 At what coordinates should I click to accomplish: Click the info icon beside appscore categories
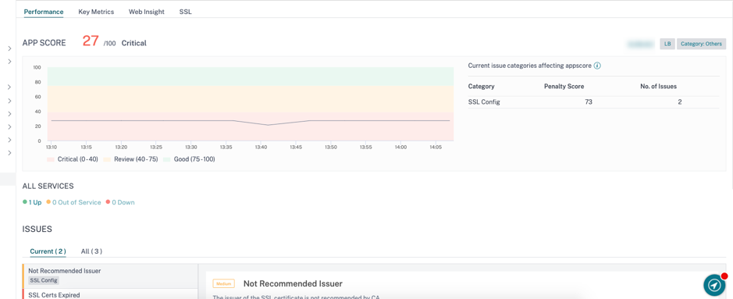[597, 66]
